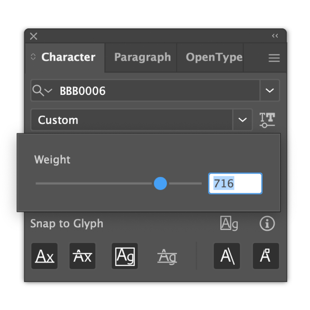The height and width of the screenshot is (310, 310).
Task: Click Snap to Anchor Point icon
Action: pyautogui.click(x=266, y=256)
